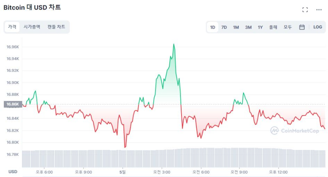The width and height of the screenshot is (328, 177).
Task: Click the chart peak near 16.96K
Action: pyautogui.click(x=174, y=45)
